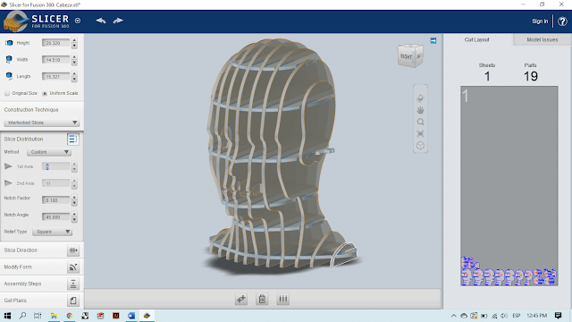The width and height of the screenshot is (572, 322).
Task: Open the Method Custom dropdown
Action: pos(49,152)
